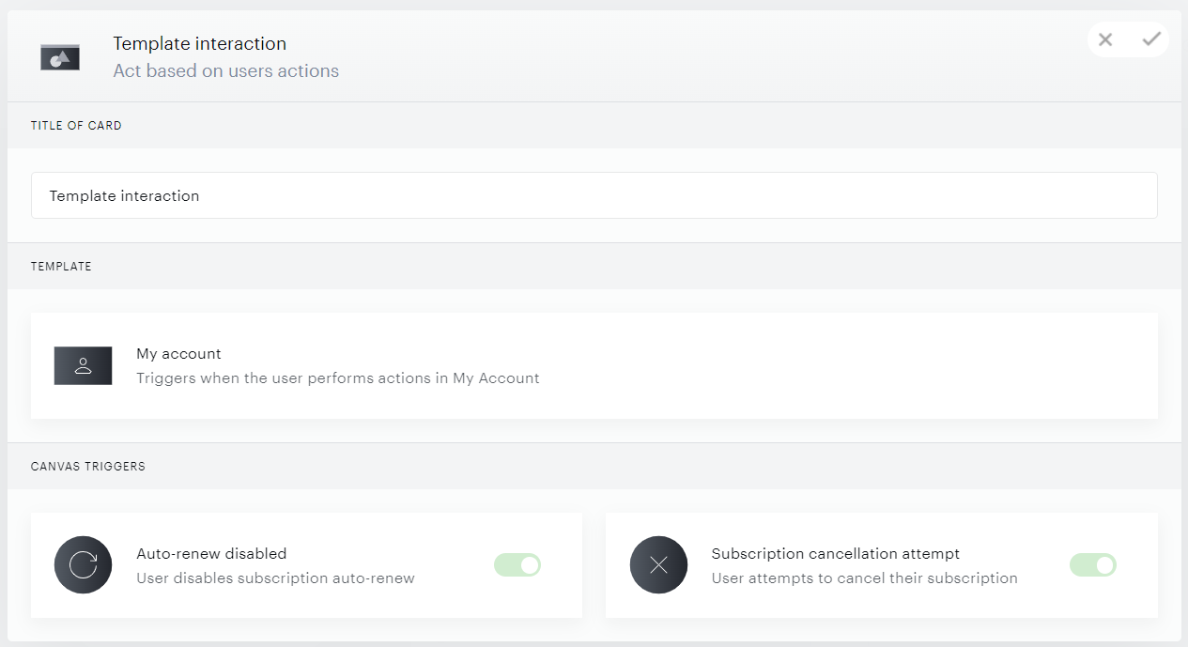The width and height of the screenshot is (1188, 647).
Task: Click the CANVAS TRIGGERS section header
Action: tap(88, 467)
